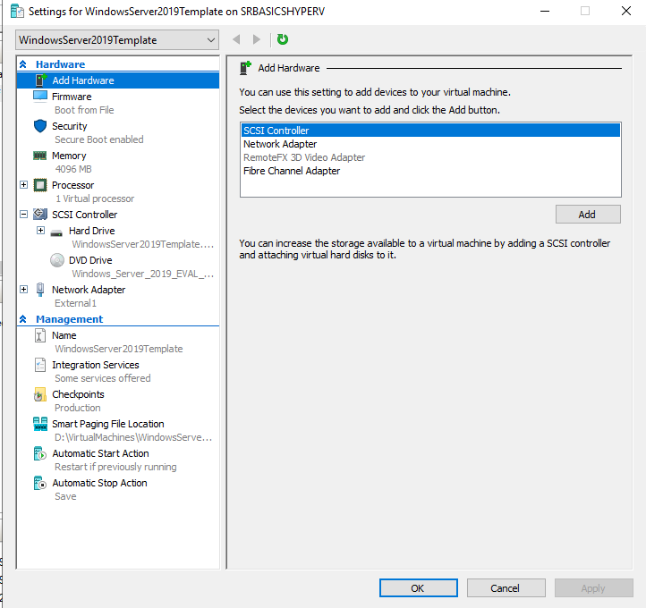Open Checkpoints settings
The width and height of the screenshot is (646, 608).
78,394
